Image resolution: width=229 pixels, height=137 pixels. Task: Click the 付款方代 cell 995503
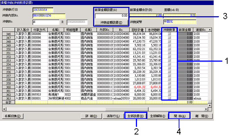pyautogui.click(x=36, y=94)
